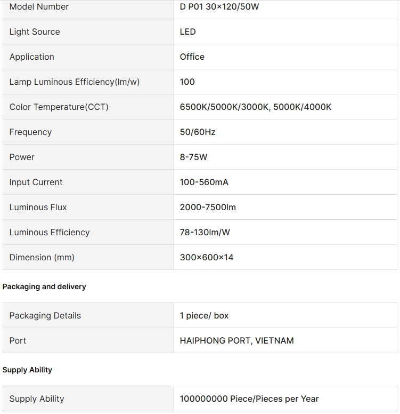Click the 8-75W power value

(x=193, y=157)
